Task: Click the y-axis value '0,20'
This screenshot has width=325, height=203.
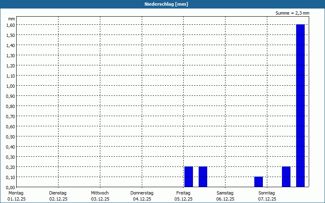Action: [x=11, y=167]
